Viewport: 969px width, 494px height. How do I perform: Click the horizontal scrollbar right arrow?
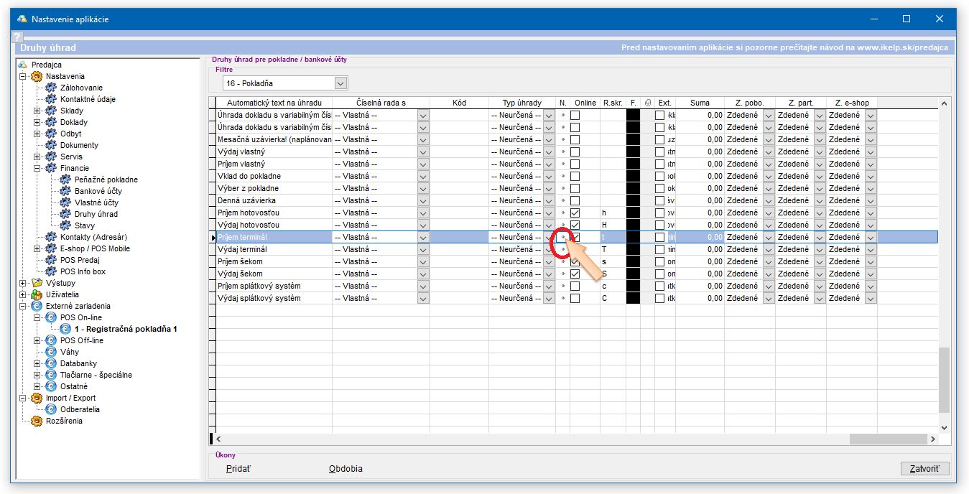[x=933, y=439]
